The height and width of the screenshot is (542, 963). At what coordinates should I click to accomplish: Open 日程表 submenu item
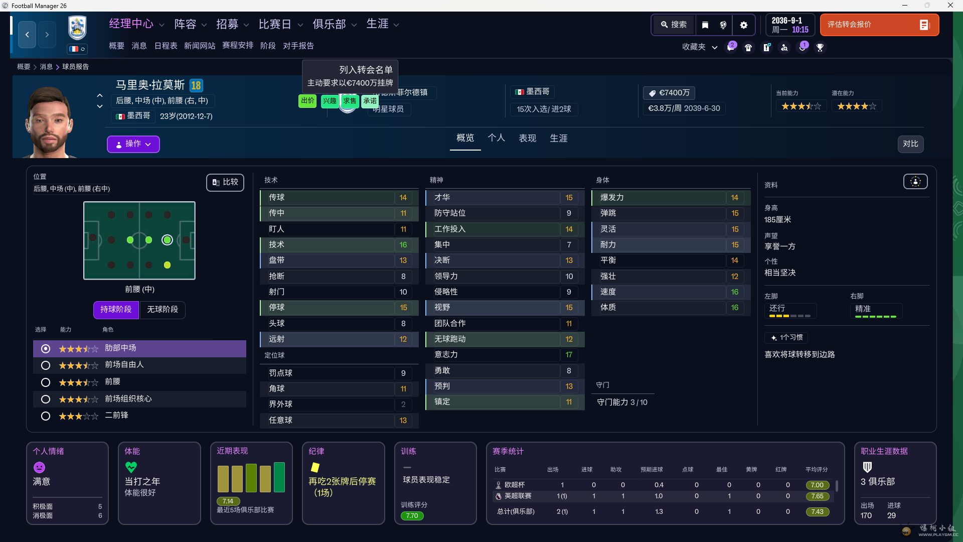click(166, 46)
